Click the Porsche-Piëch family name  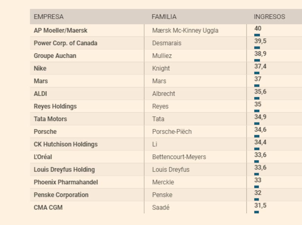pos(172,132)
